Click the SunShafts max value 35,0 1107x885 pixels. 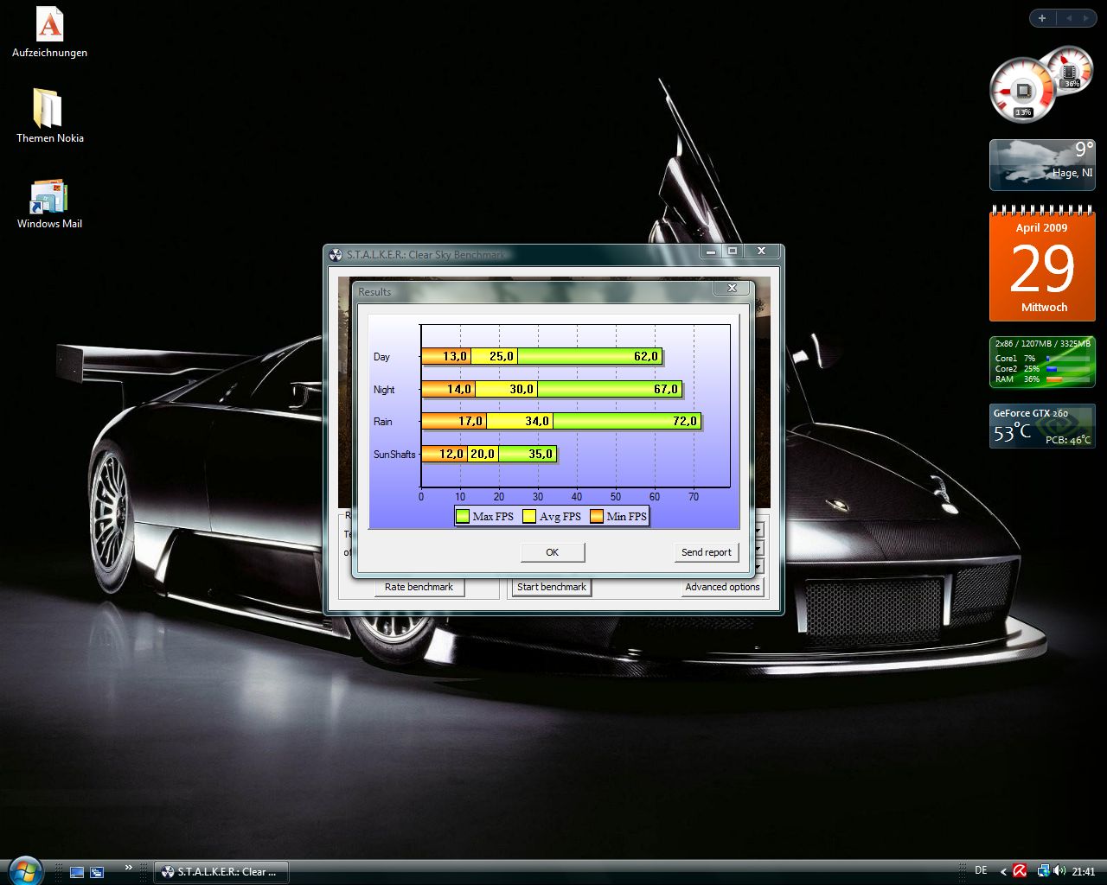(541, 454)
